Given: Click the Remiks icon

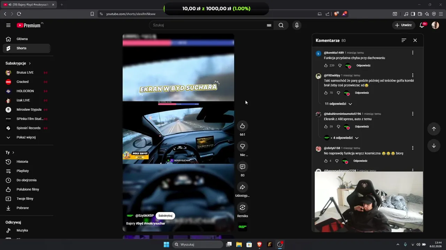Looking at the screenshot, I should tap(243, 207).
